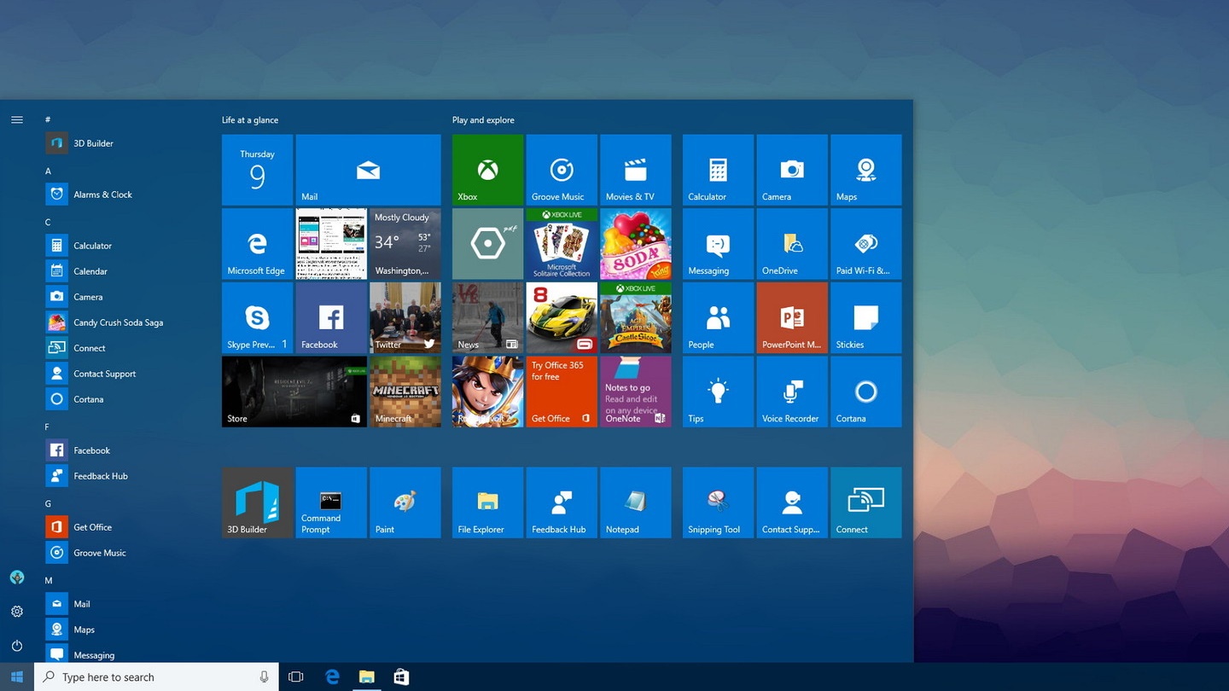Open Feedback Hub from app list
1229x691 pixels.
(100, 476)
